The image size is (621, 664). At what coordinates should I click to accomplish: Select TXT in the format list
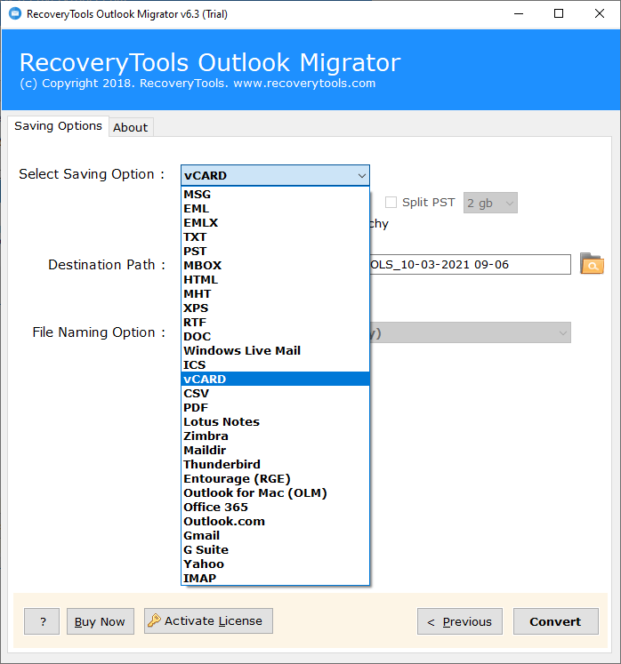pos(275,237)
